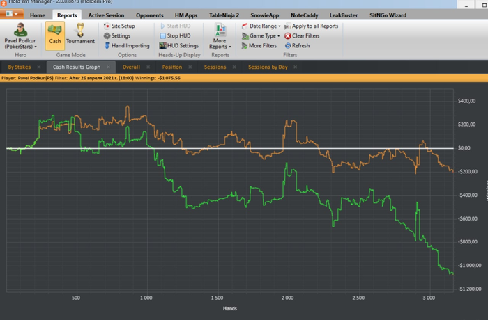The width and height of the screenshot is (488, 320).
Task: Open HUD Settings
Action: 178,45
